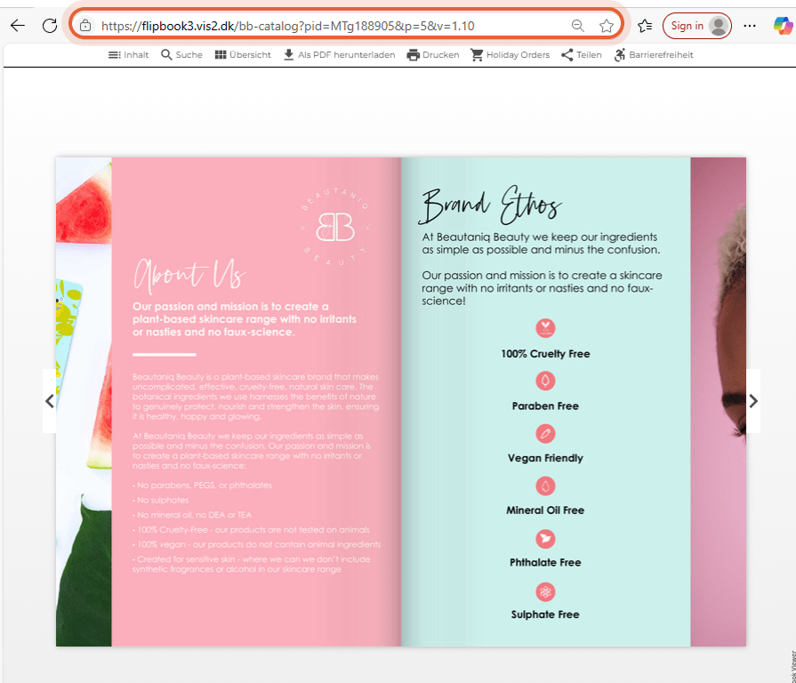
Task: Show the Übersicht page overview
Action: click(x=243, y=55)
